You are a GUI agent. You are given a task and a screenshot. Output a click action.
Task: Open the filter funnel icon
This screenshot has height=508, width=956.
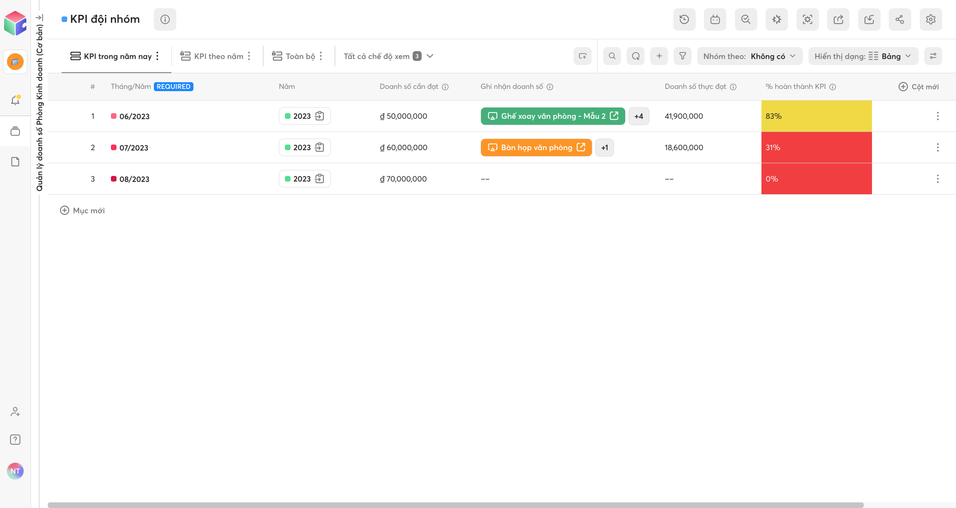pos(683,56)
